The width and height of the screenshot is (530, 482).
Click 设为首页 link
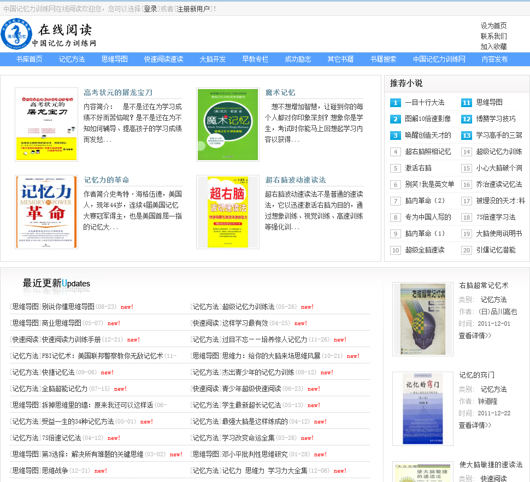(493, 26)
